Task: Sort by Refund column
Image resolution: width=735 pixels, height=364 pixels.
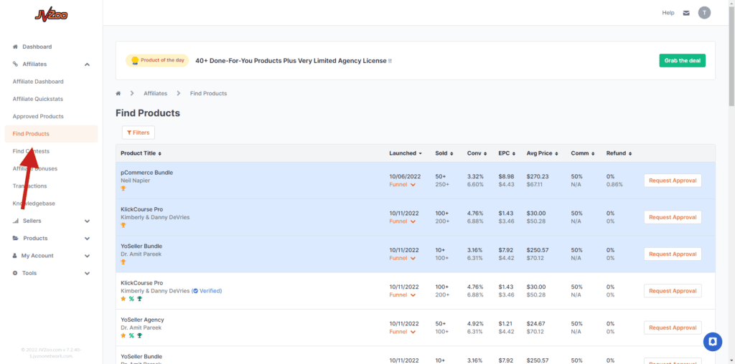Action: click(619, 153)
